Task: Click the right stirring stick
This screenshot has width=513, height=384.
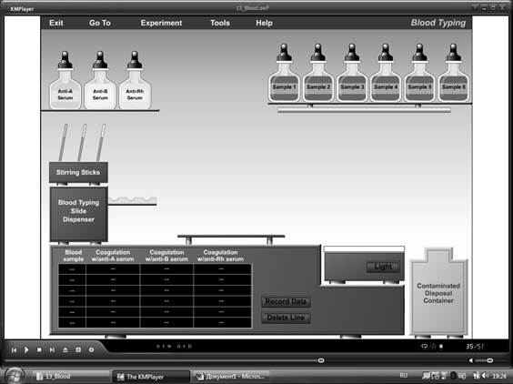Action: pyautogui.click(x=102, y=143)
